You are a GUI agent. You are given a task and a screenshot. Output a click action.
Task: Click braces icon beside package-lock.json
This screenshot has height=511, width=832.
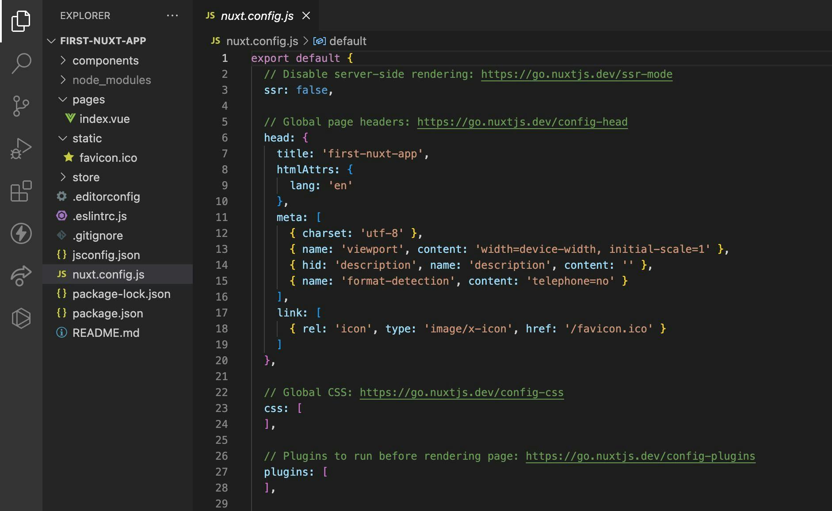coord(62,294)
